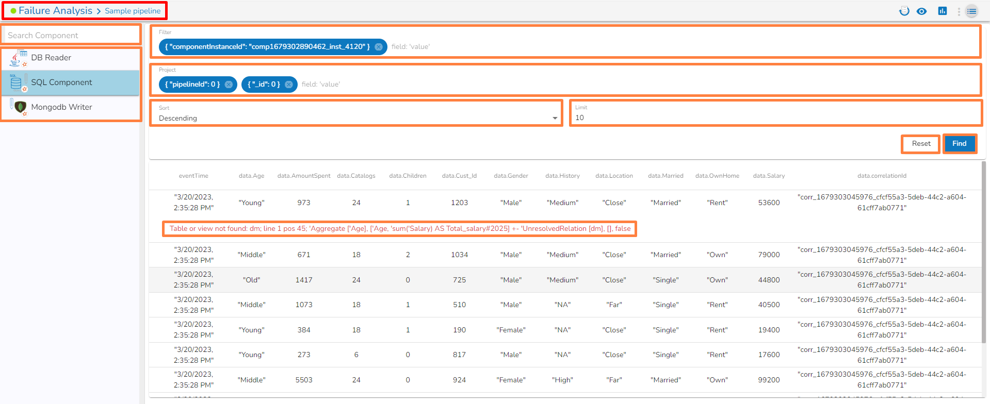Click the Sample pipeline breadcrumb link
990x404 pixels.
[x=133, y=11]
